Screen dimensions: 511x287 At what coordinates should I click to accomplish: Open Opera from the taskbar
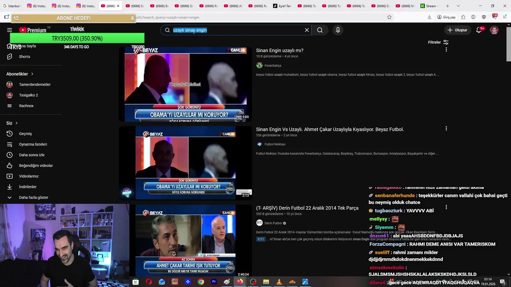(149, 282)
